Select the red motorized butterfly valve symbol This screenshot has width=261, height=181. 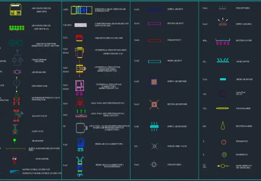tap(16, 100)
